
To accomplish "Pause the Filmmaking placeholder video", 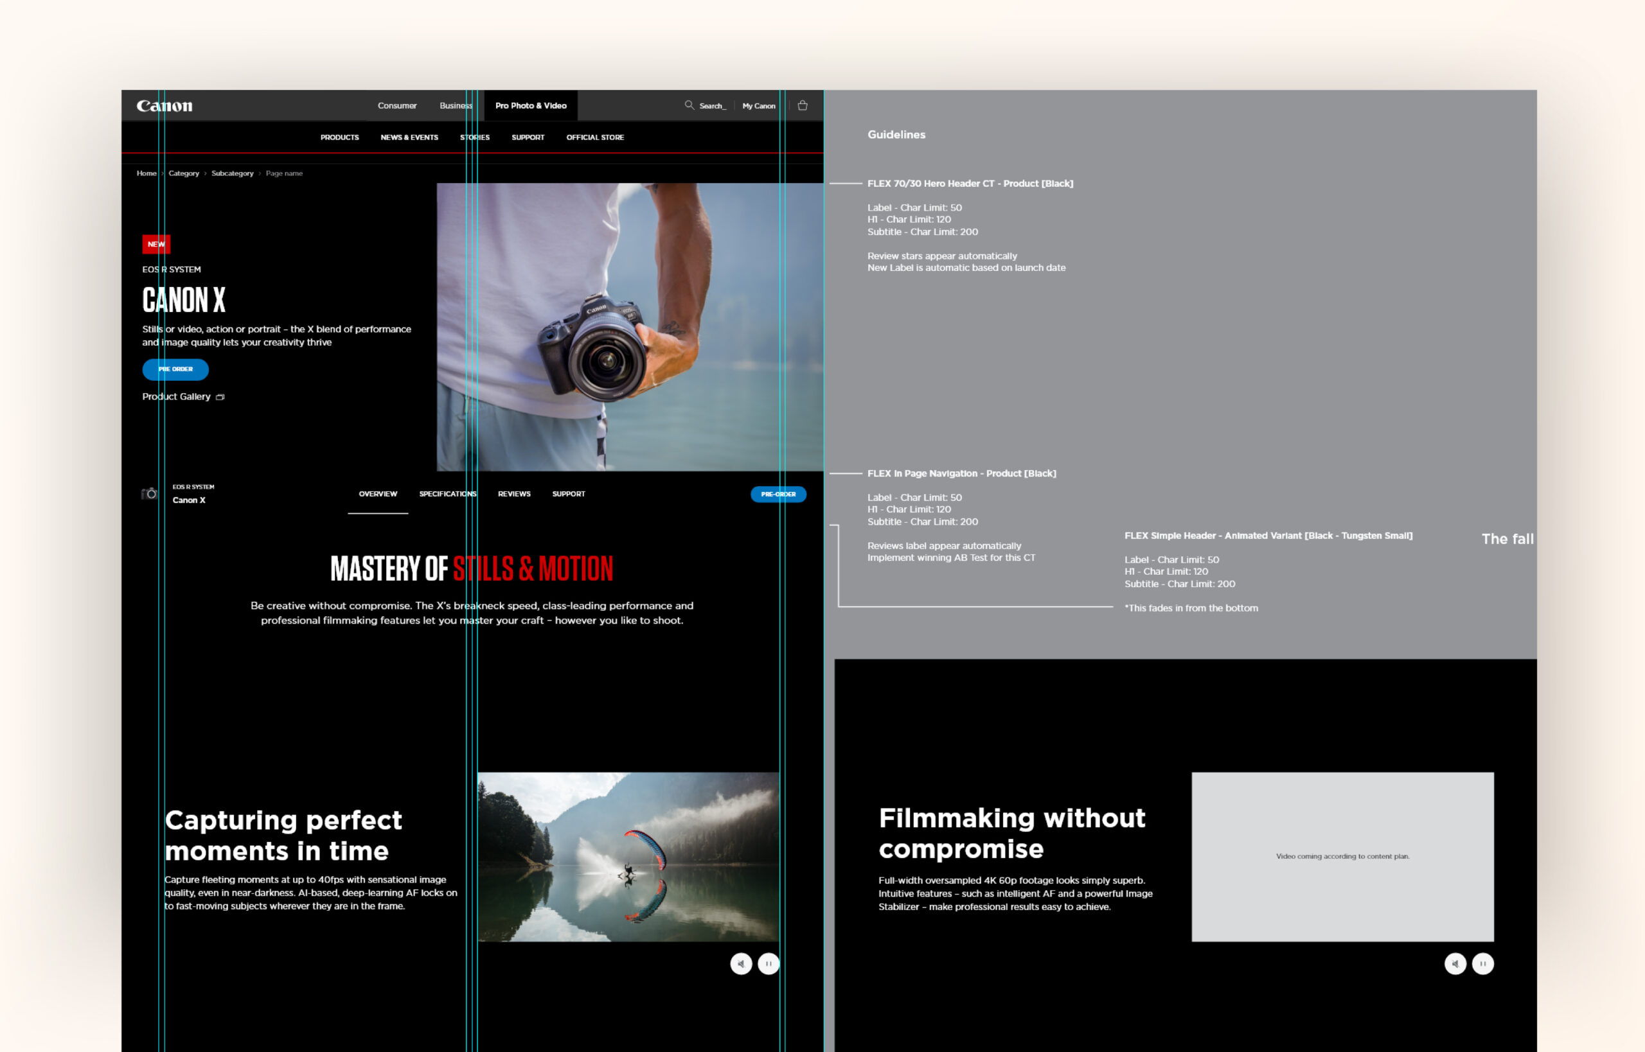I will pos(1482,964).
